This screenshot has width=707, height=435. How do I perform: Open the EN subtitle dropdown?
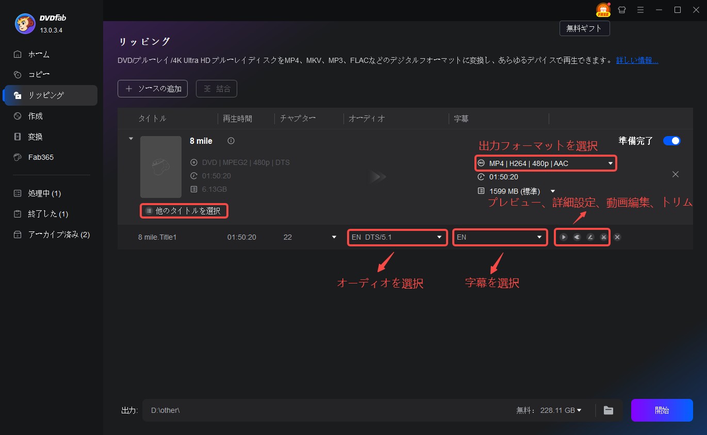click(500, 237)
